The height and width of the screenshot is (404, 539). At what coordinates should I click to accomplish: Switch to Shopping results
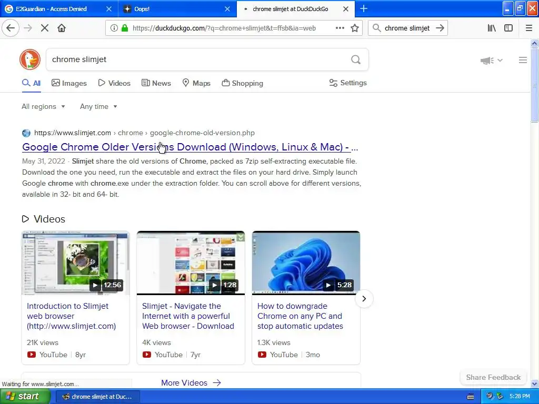(x=242, y=83)
